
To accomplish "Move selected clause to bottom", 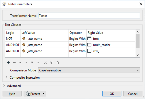I will tap(38, 62).
